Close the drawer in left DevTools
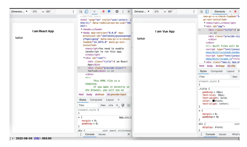Image resolution: width=247 pixels, height=147 pixels. [129, 134]
